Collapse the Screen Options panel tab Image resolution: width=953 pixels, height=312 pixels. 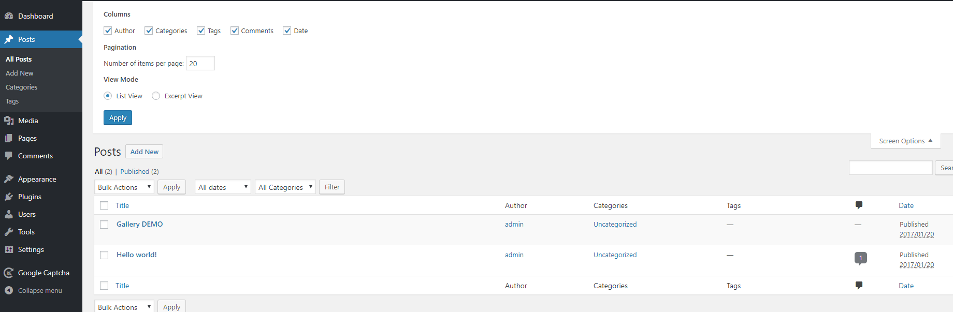(x=905, y=141)
